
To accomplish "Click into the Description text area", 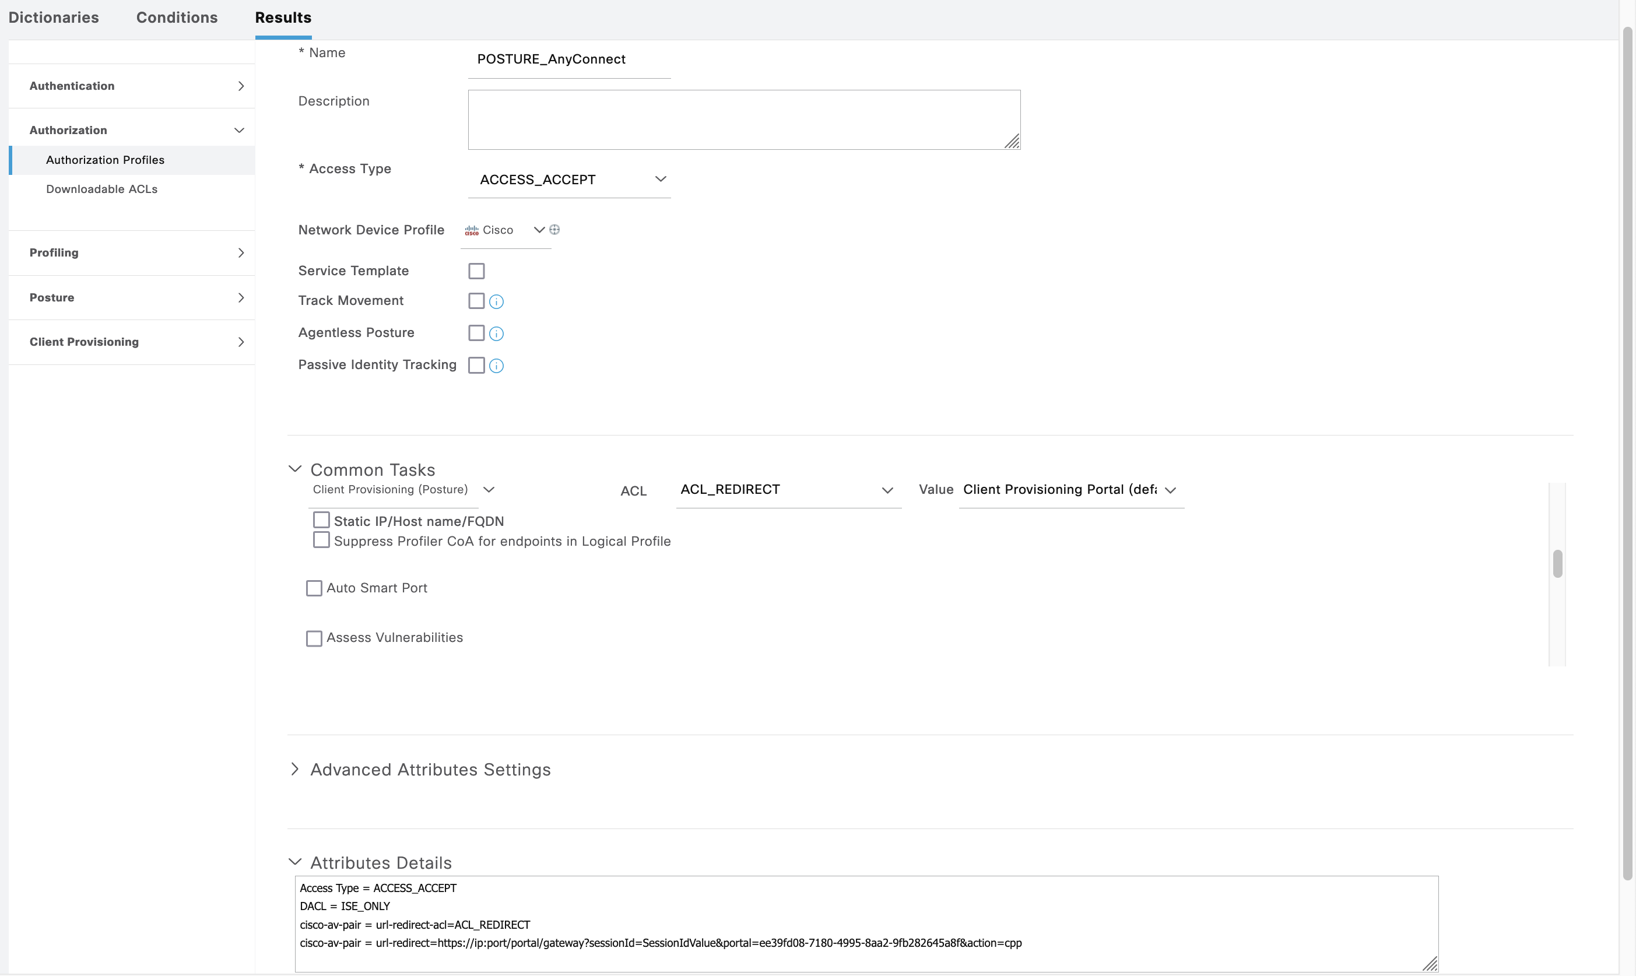I will (x=744, y=120).
